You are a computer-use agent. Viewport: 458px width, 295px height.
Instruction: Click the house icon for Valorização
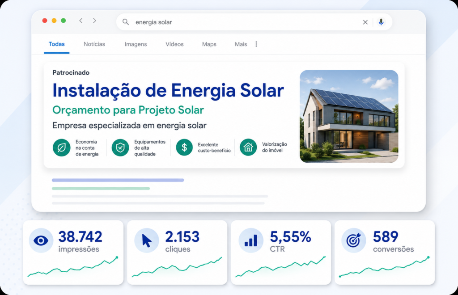[x=248, y=147]
